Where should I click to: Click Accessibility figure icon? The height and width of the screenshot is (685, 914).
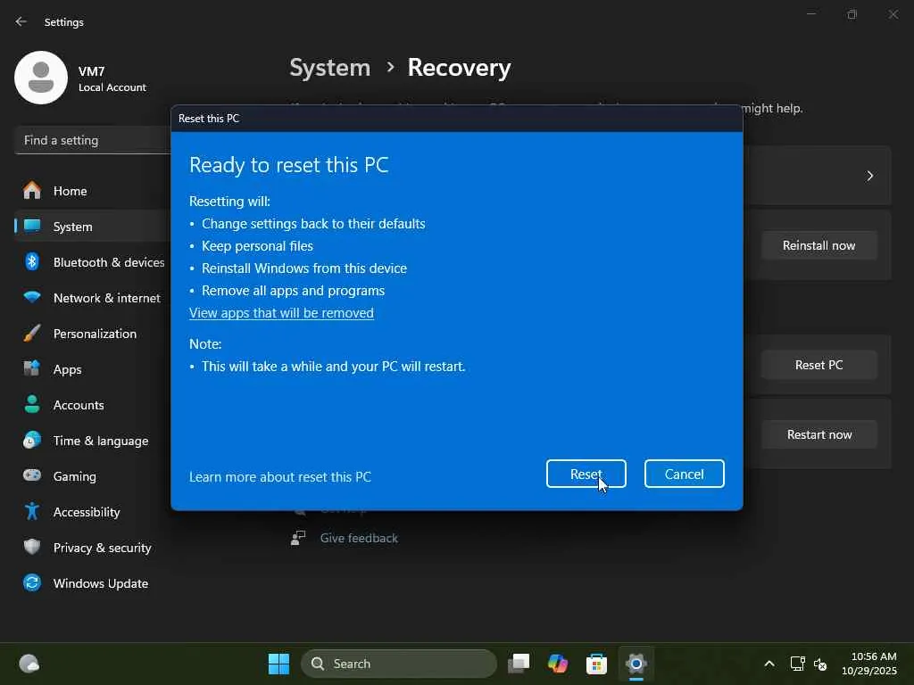pos(32,511)
